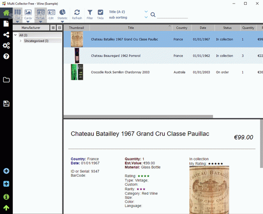
Task: Click the 01/01/1962 date cell
Action: pos(201,56)
